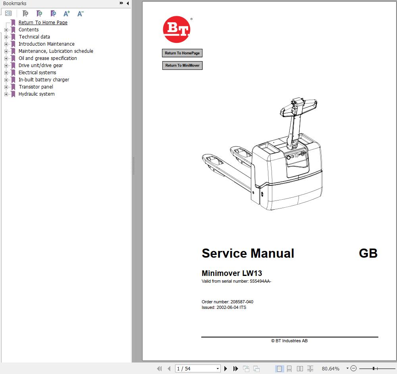Expand the Introduction Maintenance bookmark
Image resolution: width=397 pixels, height=374 pixels.
point(6,44)
